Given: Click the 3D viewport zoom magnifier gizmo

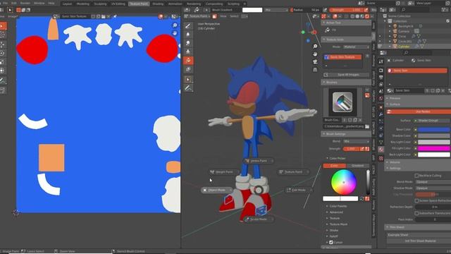Looking at the screenshot, I should coord(315,46).
